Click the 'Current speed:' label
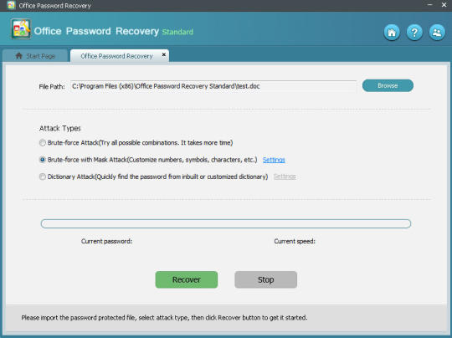 295,241
